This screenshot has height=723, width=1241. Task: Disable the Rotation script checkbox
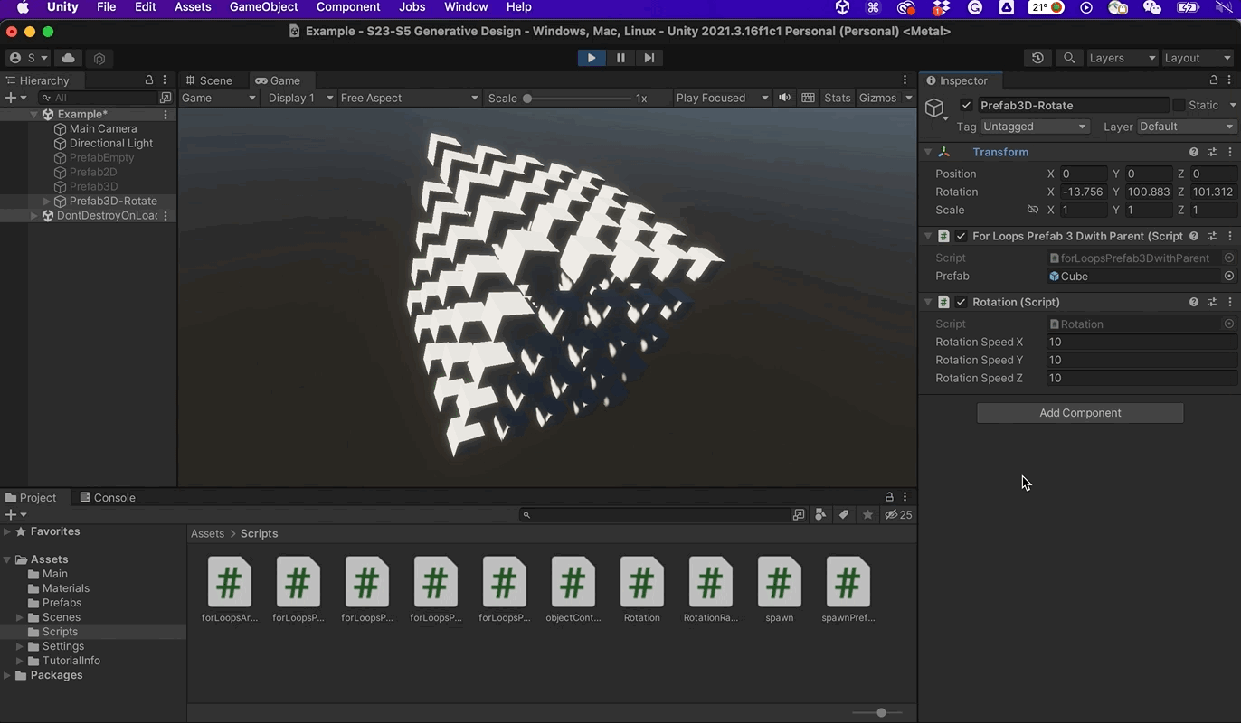[961, 302]
